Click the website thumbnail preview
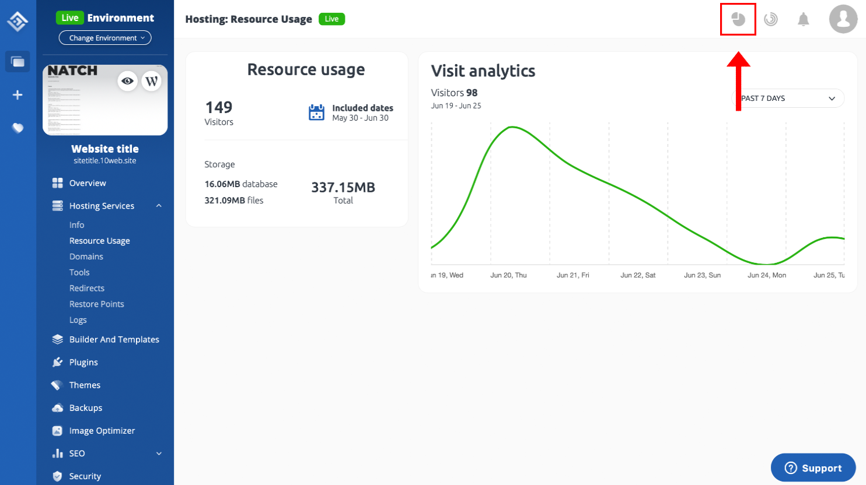 [x=105, y=100]
